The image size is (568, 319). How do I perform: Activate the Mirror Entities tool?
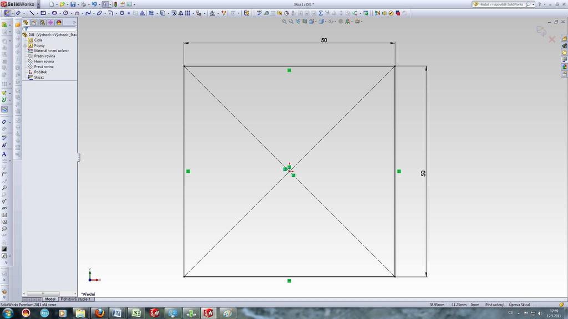[x=180, y=13]
